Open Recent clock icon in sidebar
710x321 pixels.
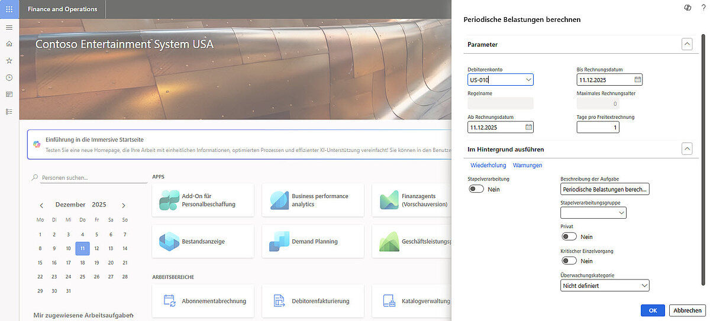point(9,77)
